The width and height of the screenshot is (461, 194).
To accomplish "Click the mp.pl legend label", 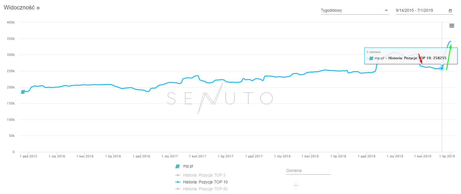I will click(x=188, y=166).
